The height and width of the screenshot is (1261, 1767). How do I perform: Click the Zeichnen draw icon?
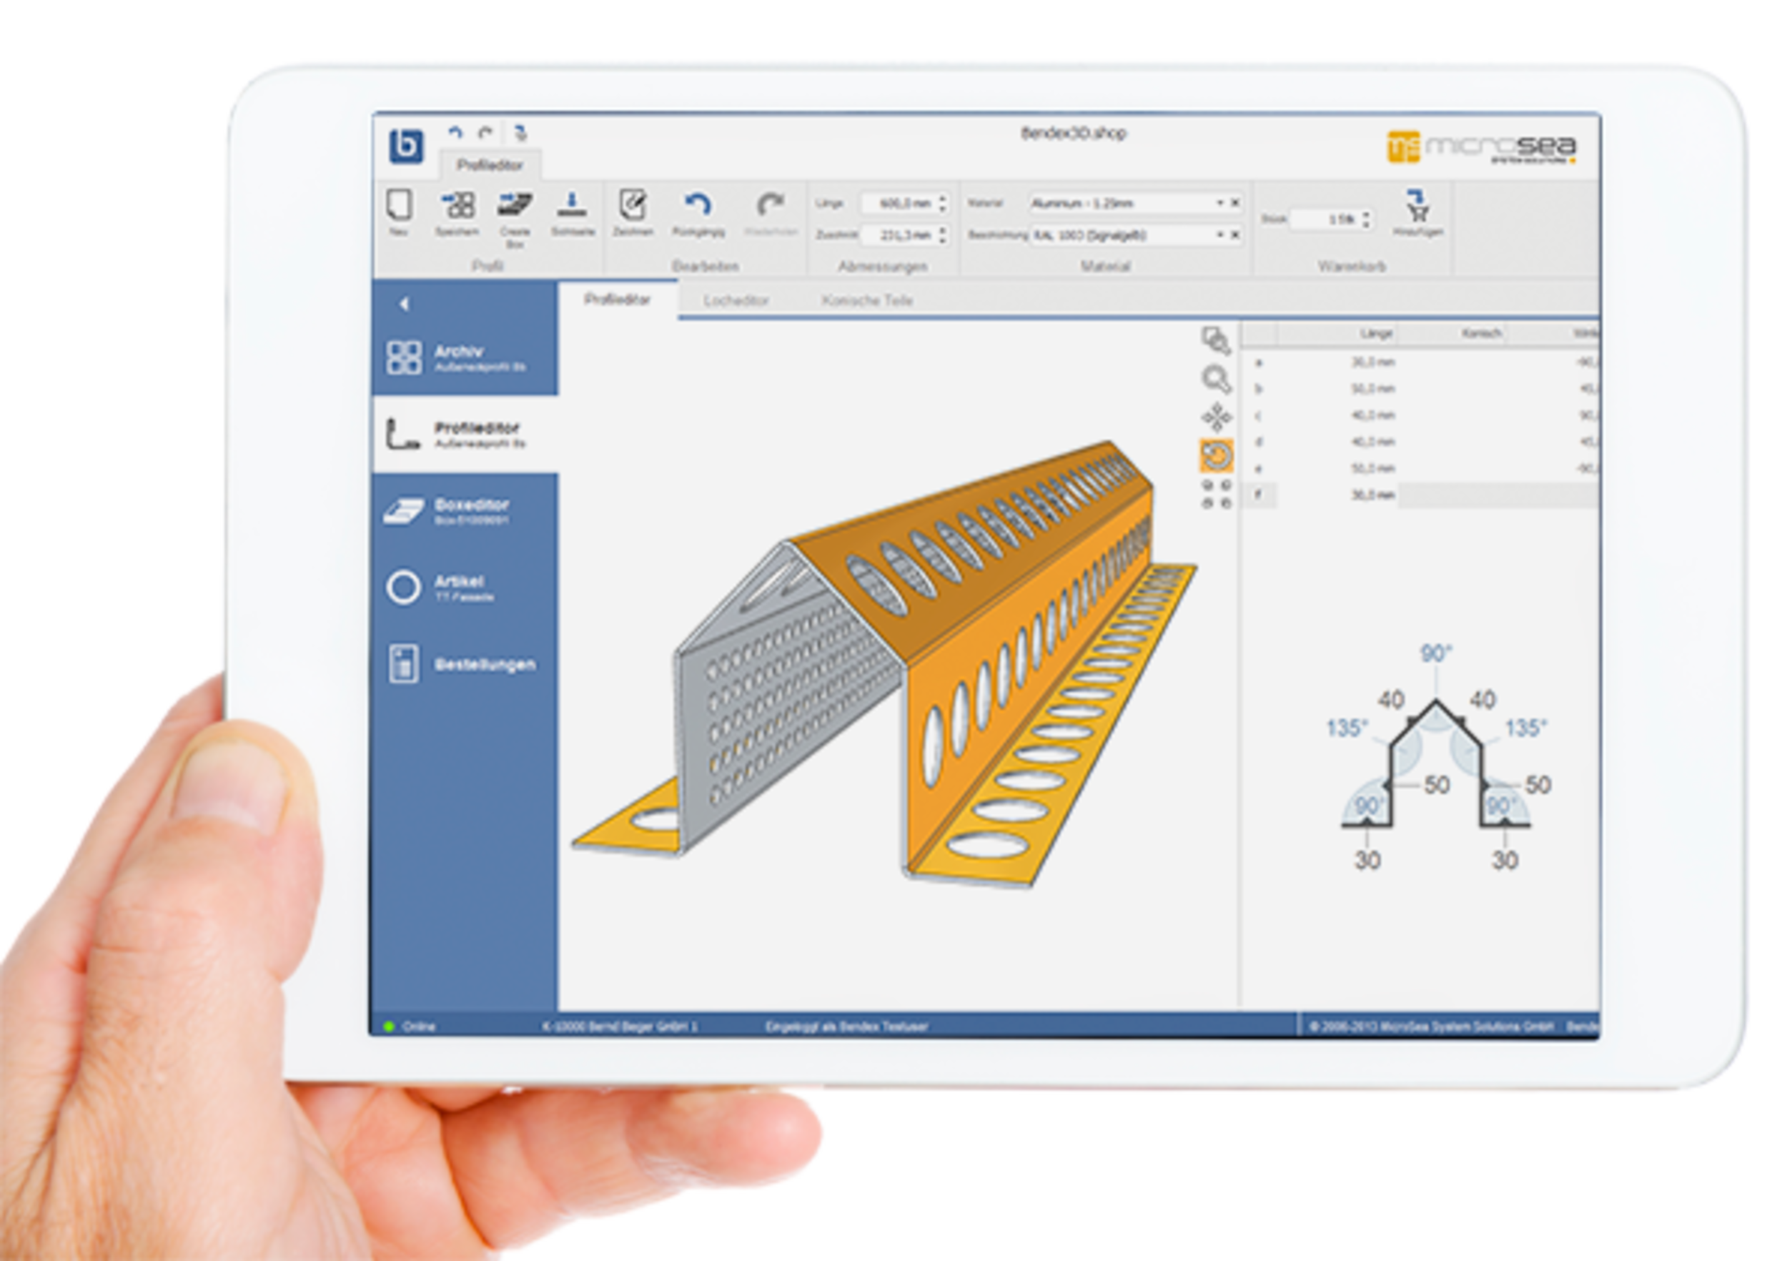(632, 206)
